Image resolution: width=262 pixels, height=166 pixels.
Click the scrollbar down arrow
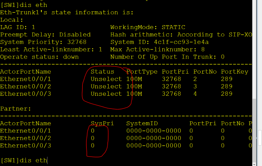pyautogui.click(x=254, y=164)
